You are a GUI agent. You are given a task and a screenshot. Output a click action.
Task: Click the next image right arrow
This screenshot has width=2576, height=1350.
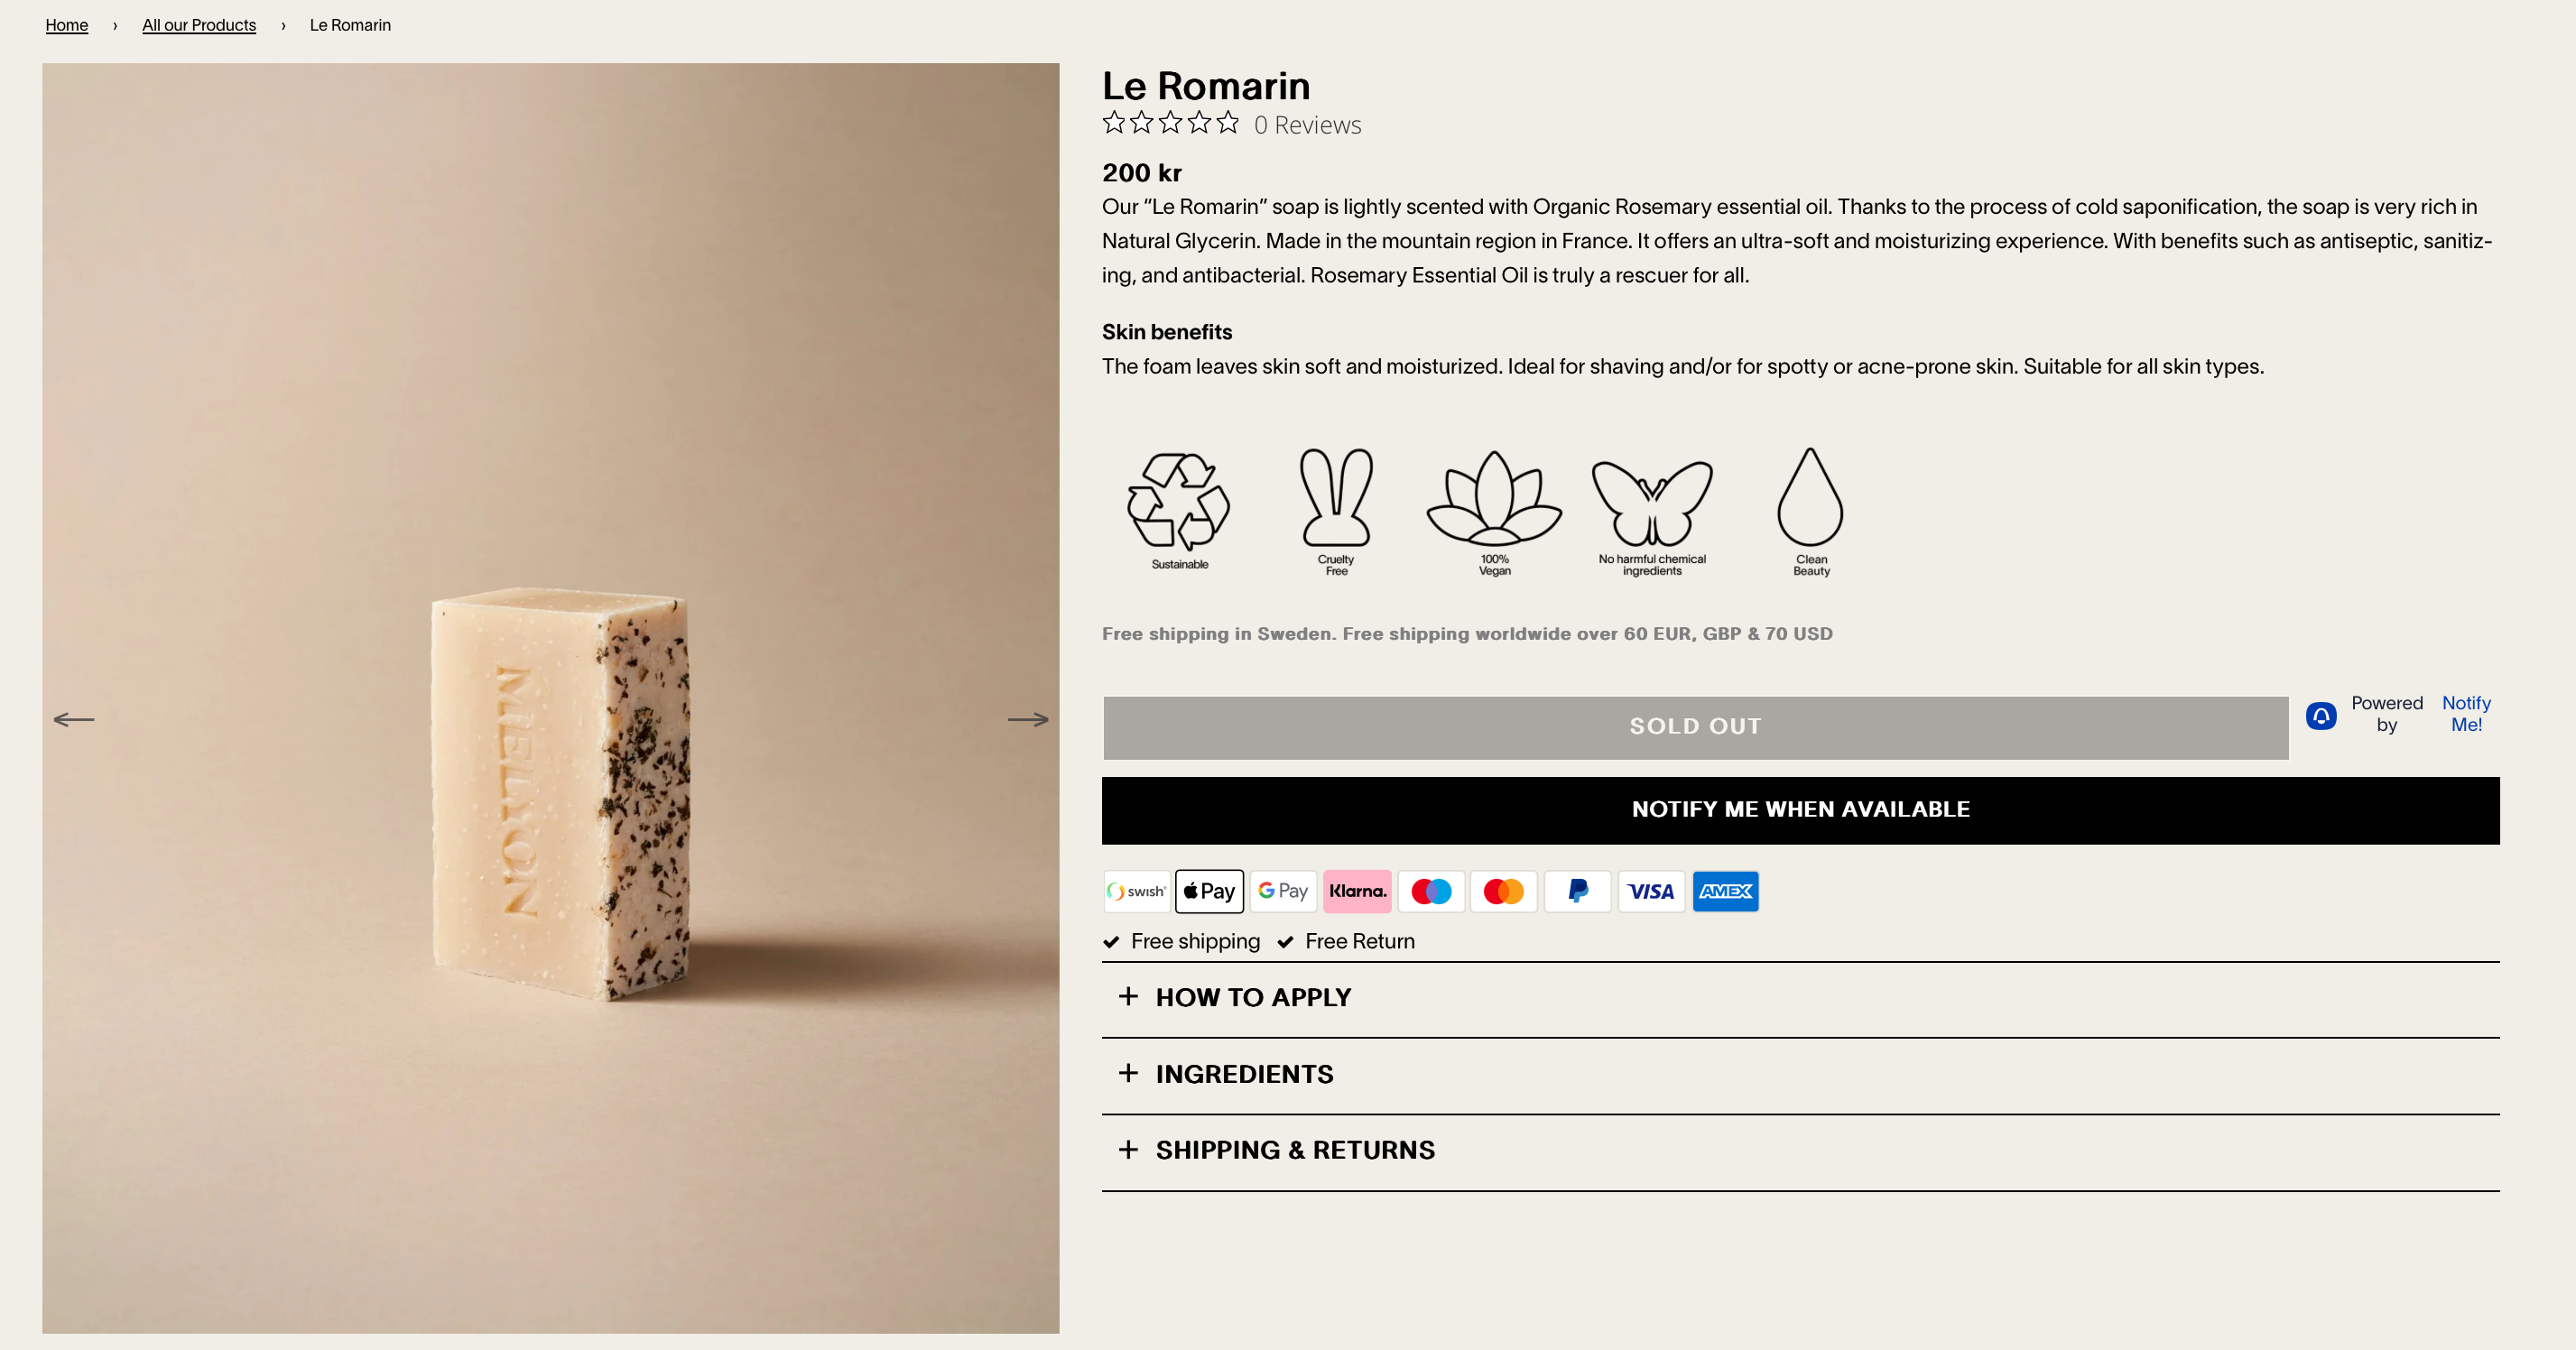point(1027,719)
